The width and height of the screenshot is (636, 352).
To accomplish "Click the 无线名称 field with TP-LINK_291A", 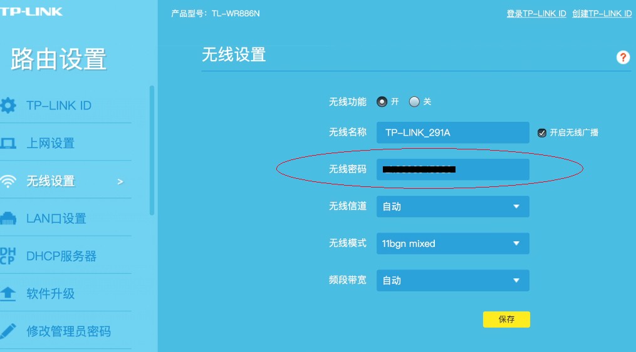I will click(x=452, y=133).
